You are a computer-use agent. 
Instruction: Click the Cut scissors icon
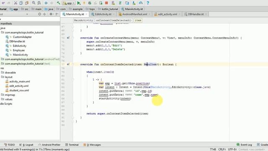[15, 3]
